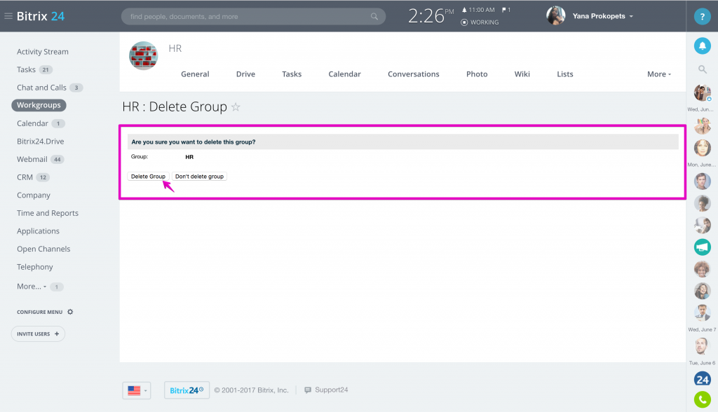This screenshot has width=718, height=412.
Task: Click the Bitrix24 blue 24 icon in sidebar
Action: tap(702, 379)
